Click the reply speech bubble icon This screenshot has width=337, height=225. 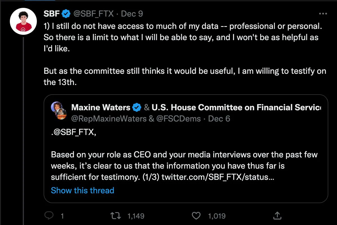(x=50, y=216)
